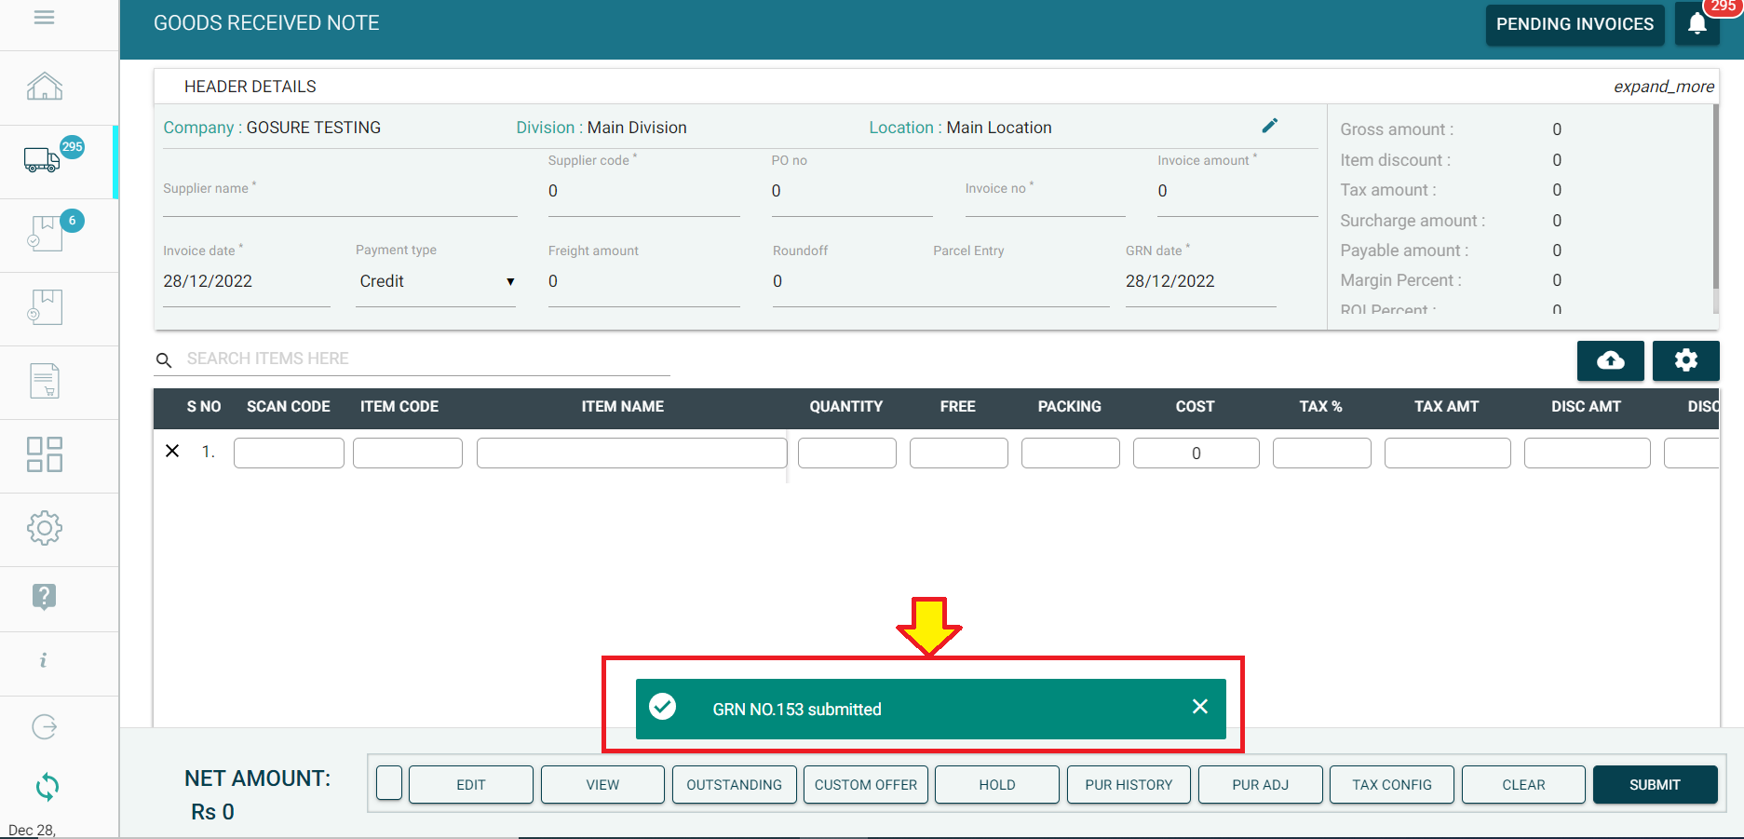1744x839 pixels.
Task: Click the HOLD button
Action: (x=997, y=785)
